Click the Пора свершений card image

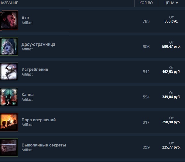point(9,122)
